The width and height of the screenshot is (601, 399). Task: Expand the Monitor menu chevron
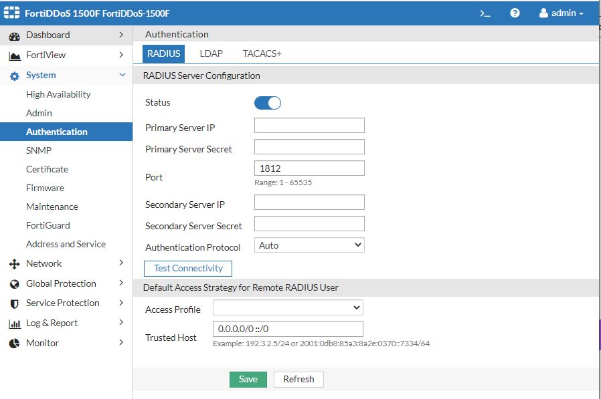pos(121,342)
